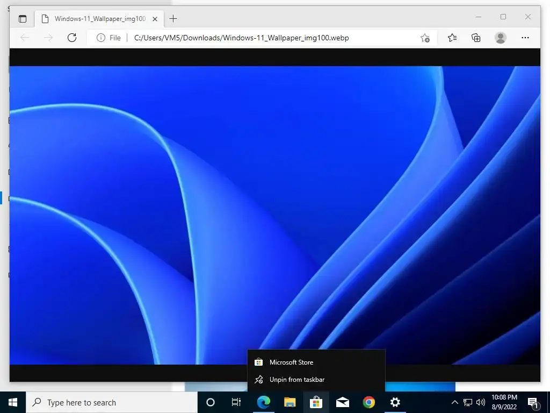
Task: Open the Favorites list icon
Action: click(x=452, y=38)
